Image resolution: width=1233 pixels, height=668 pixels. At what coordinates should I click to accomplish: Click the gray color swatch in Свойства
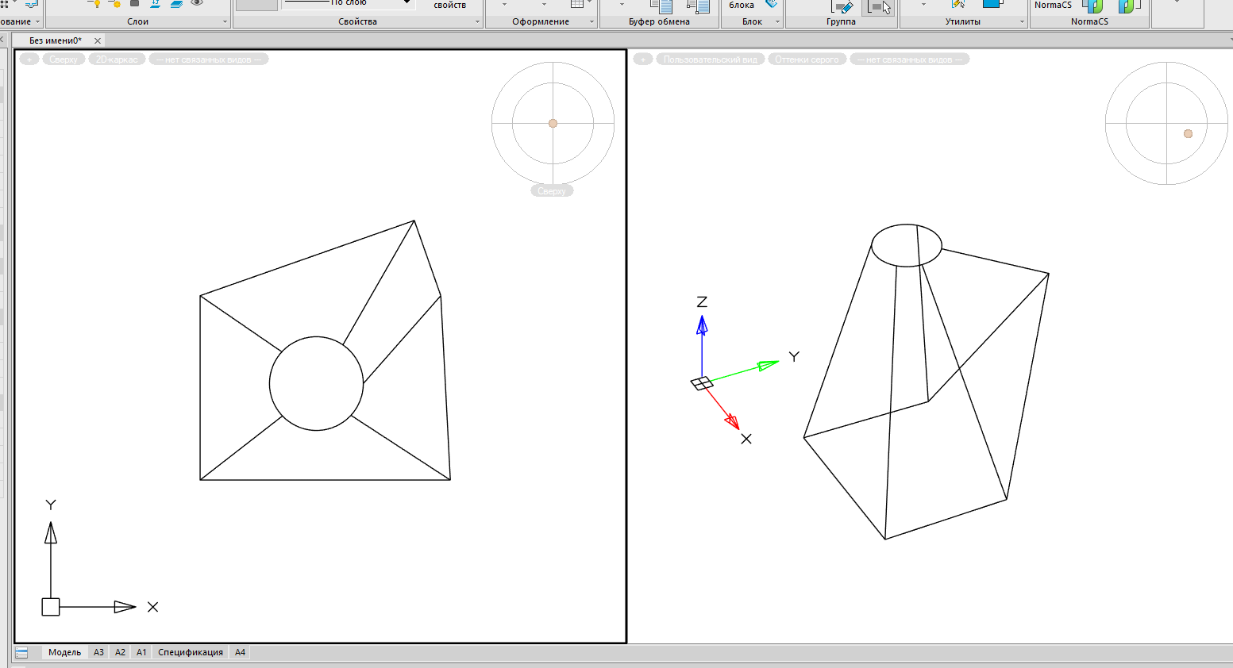(x=256, y=5)
